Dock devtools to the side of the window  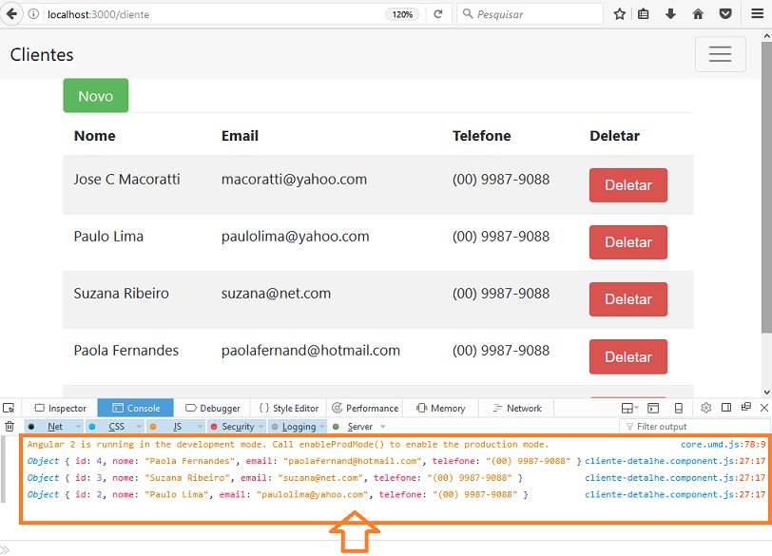click(726, 408)
